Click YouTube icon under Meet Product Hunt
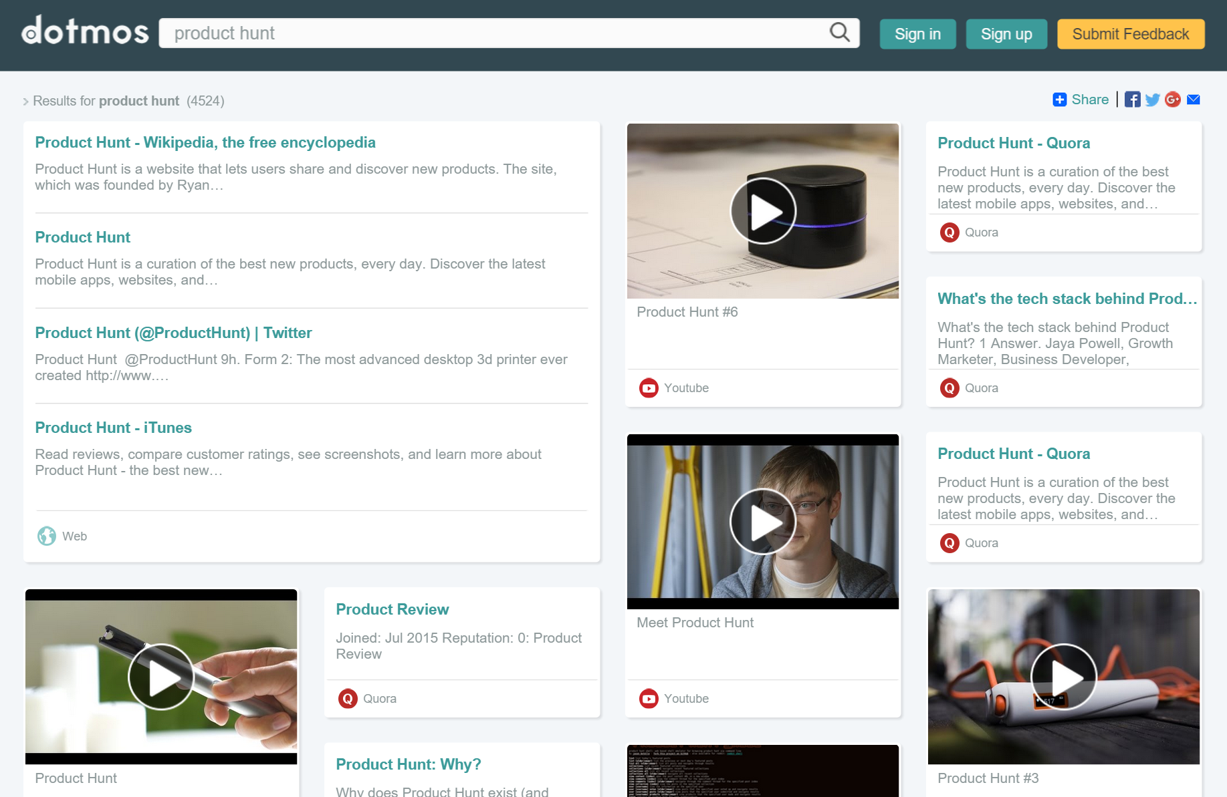The height and width of the screenshot is (797, 1227). tap(649, 698)
